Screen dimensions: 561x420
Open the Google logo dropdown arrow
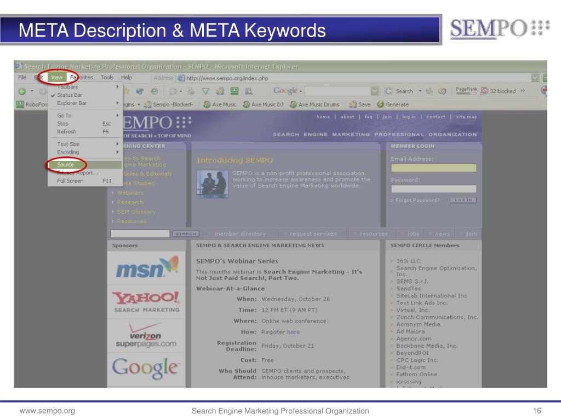pyautogui.click(x=301, y=91)
